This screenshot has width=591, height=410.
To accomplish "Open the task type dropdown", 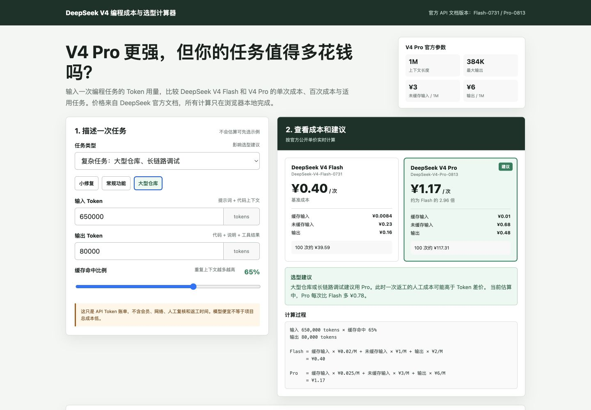I will [167, 161].
